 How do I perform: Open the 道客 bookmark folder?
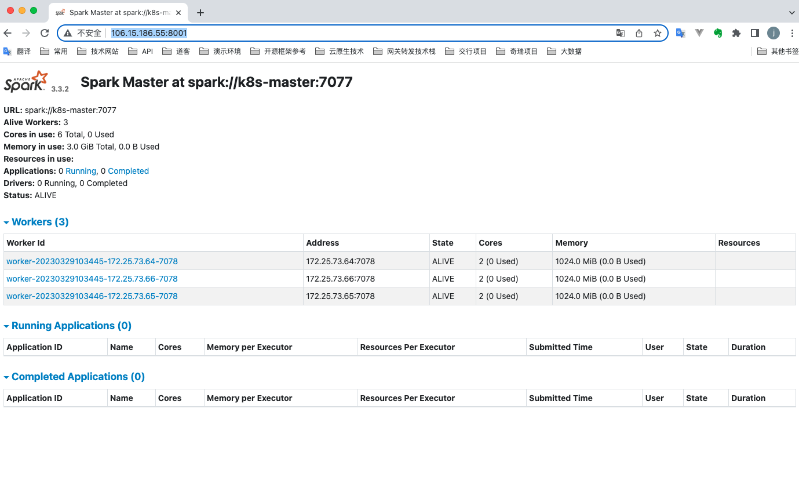click(x=176, y=52)
